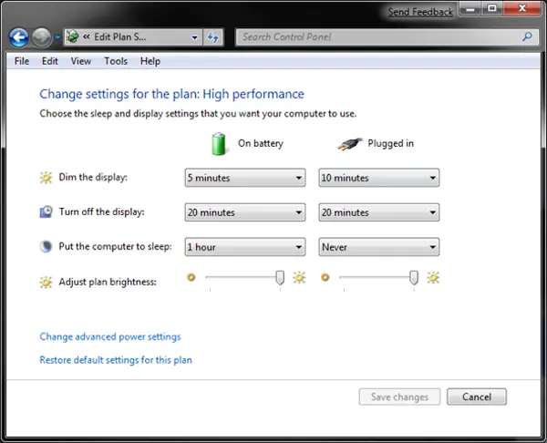Click the Save changes button
Image resolution: width=547 pixels, height=443 pixels.
tap(399, 397)
